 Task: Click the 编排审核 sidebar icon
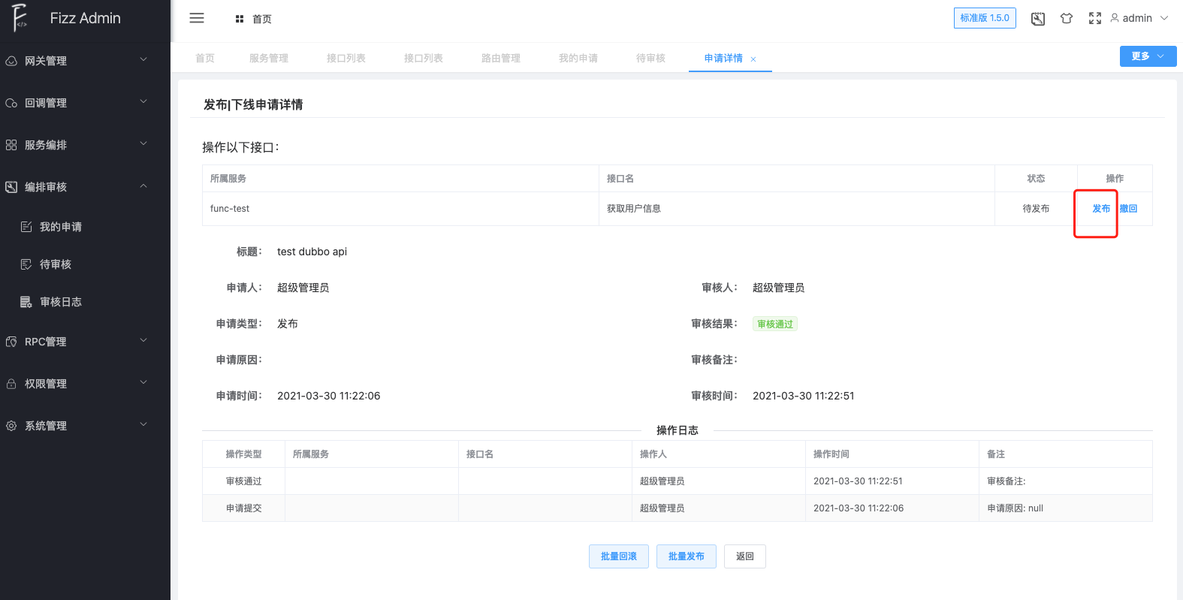11,187
